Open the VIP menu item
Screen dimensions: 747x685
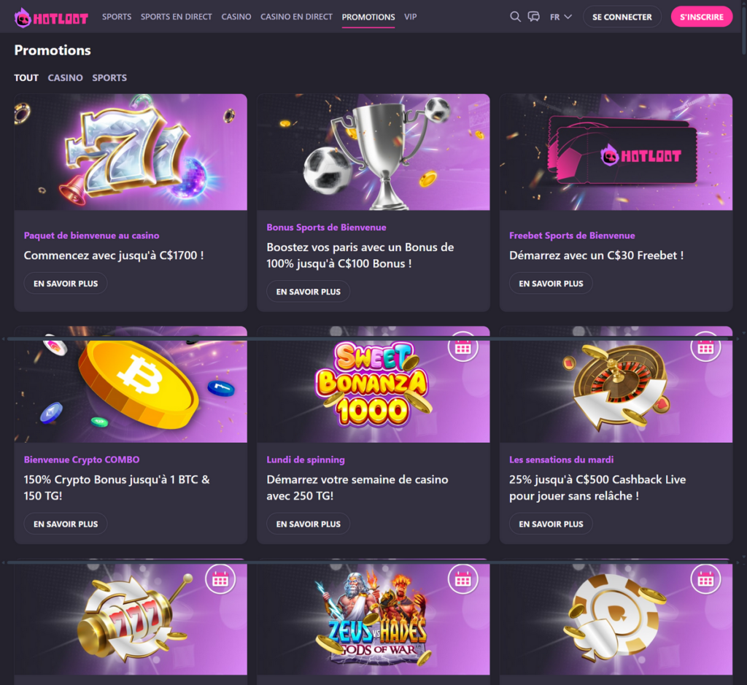pyautogui.click(x=410, y=17)
